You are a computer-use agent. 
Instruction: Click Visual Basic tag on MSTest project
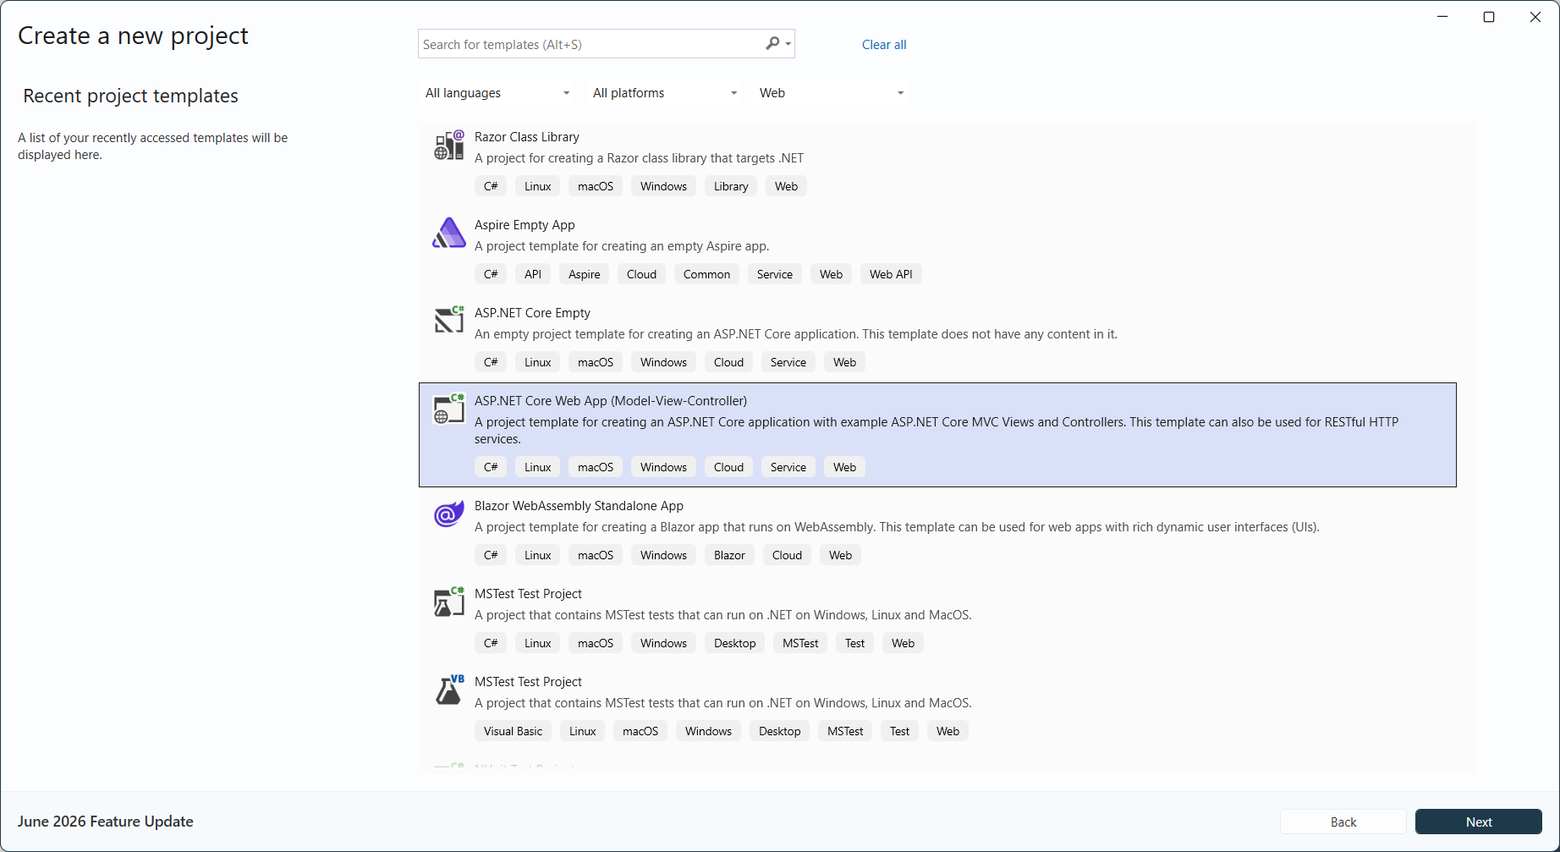click(x=514, y=731)
